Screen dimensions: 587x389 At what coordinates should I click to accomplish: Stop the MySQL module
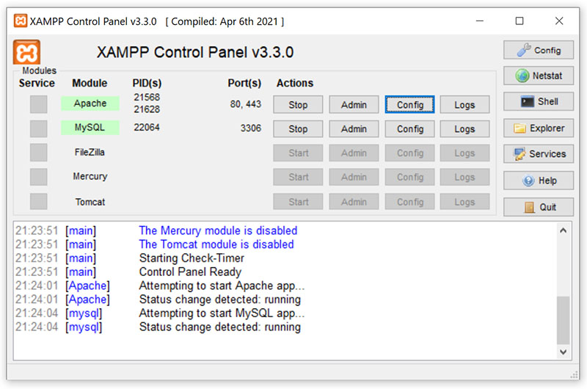click(298, 128)
